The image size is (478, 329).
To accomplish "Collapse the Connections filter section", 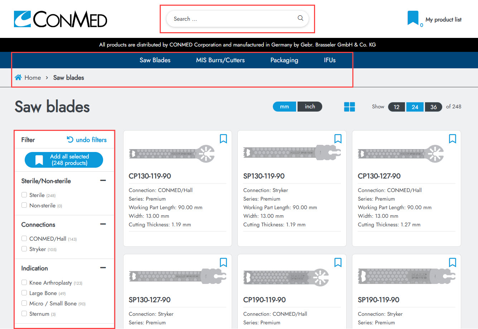I will [x=103, y=224].
